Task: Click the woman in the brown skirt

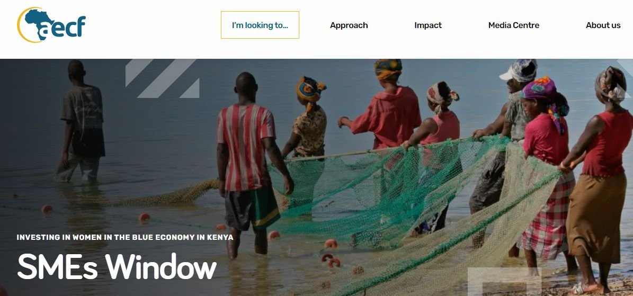Action: click(x=598, y=178)
